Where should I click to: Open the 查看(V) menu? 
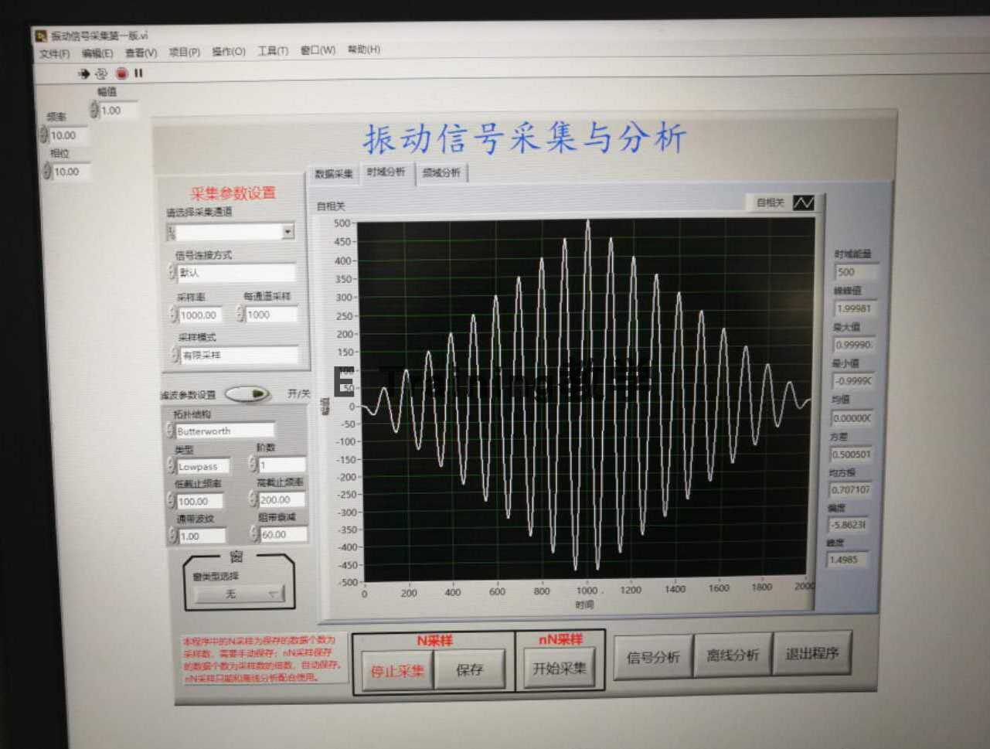point(141,53)
